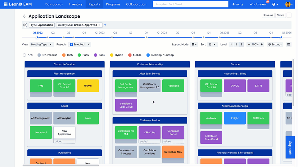Click the Type: Application filter chip
Viewport: 298px width, 167px height.
[42, 25]
